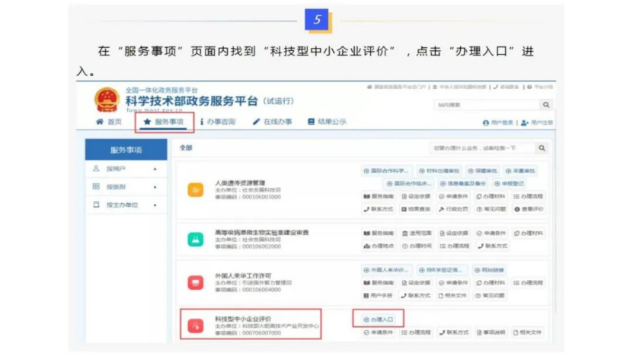Open 持R字签证 entry button
The width and height of the screenshot is (633, 356).
[441, 270]
